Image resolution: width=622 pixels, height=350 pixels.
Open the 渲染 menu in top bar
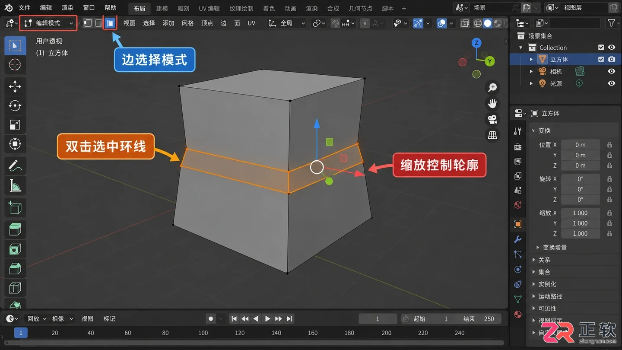[x=67, y=8]
